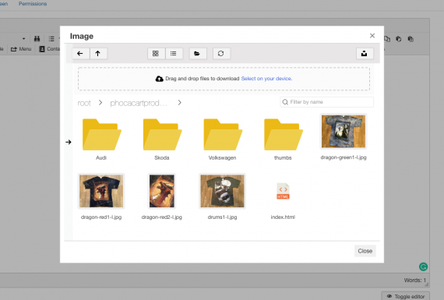The height and width of the screenshot is (300, 444).
Task: Open the Skoda folder
Action: [162, 135]
